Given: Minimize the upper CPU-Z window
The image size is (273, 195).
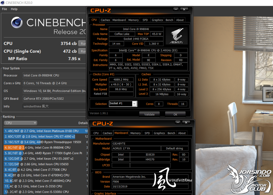Looking at the screenshot, I should point(176,9).
